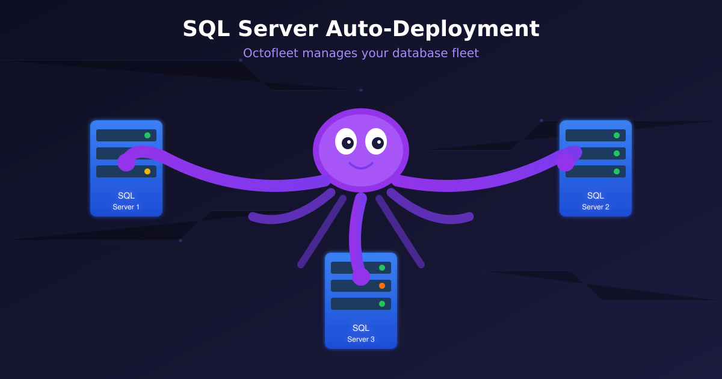Toggle the top green indicator on Server 2

click(617, 135)
